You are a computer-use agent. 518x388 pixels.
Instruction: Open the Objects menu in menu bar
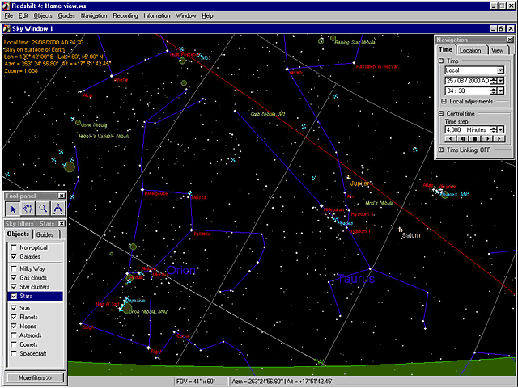point(43,15)
